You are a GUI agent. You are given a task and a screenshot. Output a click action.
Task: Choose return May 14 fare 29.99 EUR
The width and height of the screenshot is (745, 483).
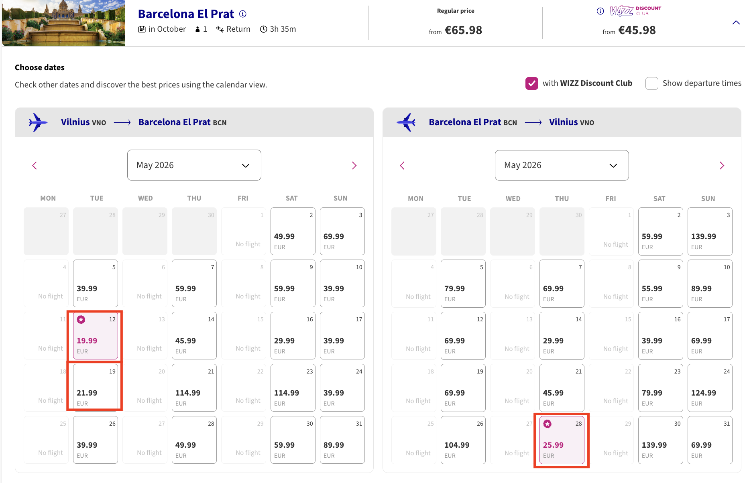click(x=562, y=336)
